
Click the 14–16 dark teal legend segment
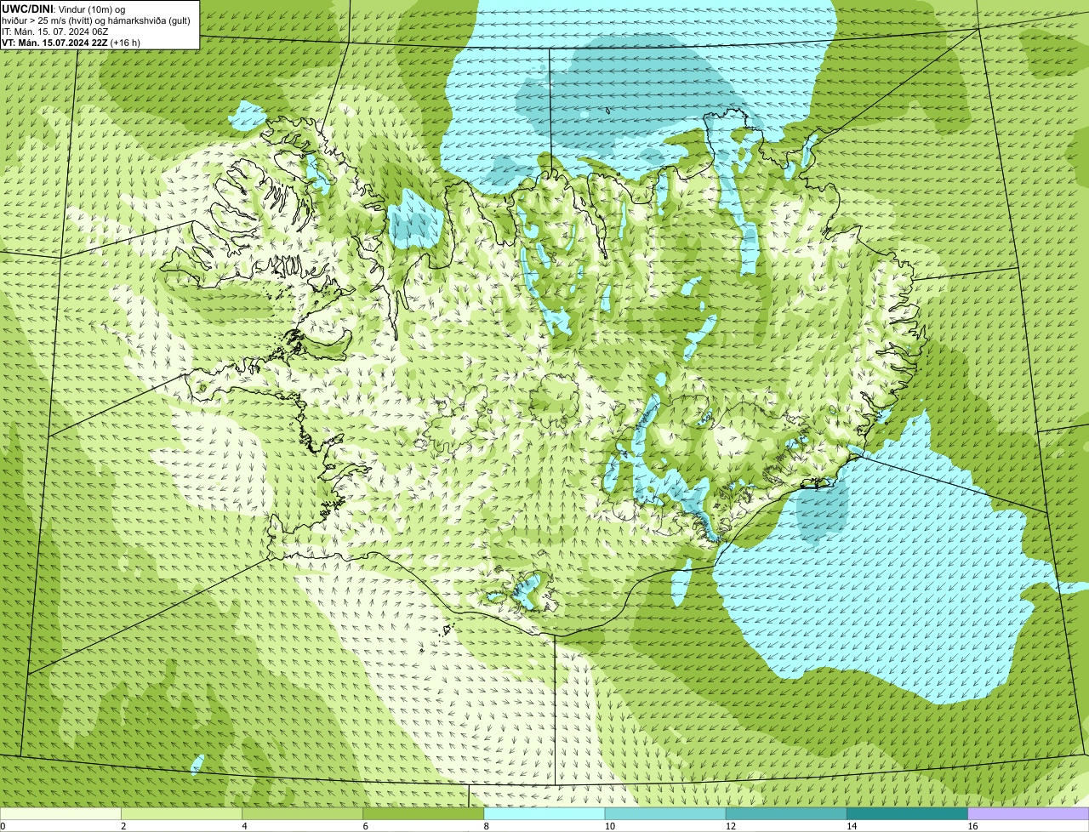tap(907, 813)
